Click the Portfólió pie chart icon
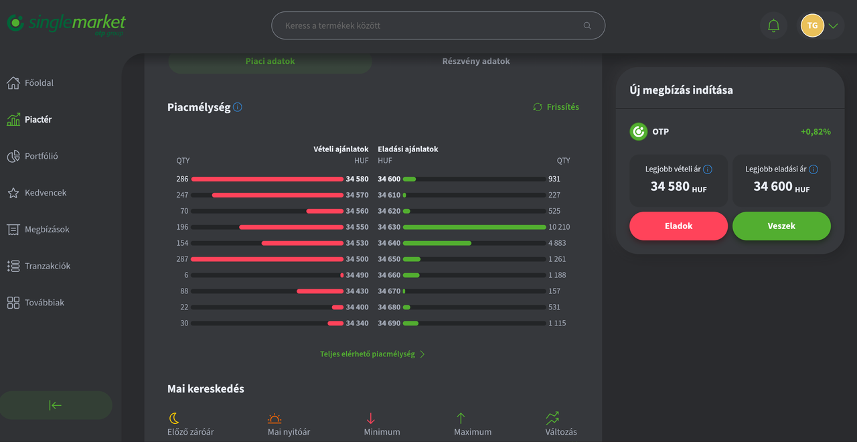This screenshot has width=857, height=442. click(13, 156)
